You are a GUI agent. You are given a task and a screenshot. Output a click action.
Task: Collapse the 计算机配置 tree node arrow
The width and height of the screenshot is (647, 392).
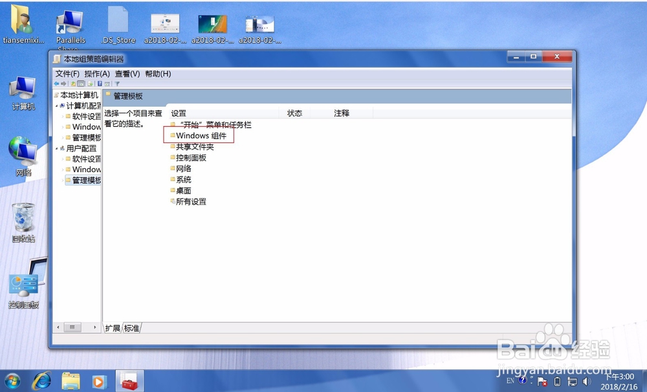[57, 106]
